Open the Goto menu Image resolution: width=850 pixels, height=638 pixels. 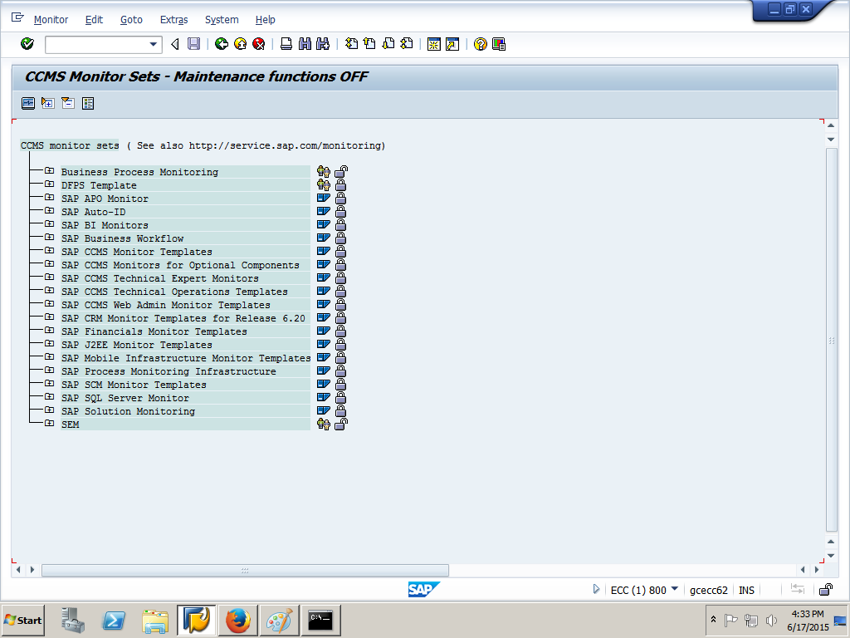click(131, 20)
